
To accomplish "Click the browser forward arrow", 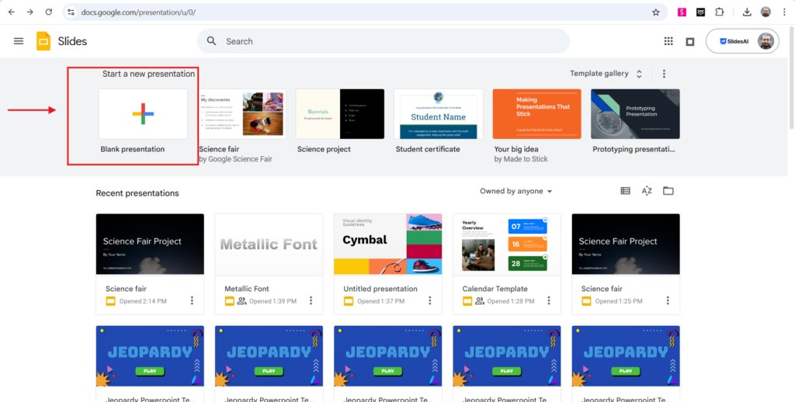I will tap(30, 12).
